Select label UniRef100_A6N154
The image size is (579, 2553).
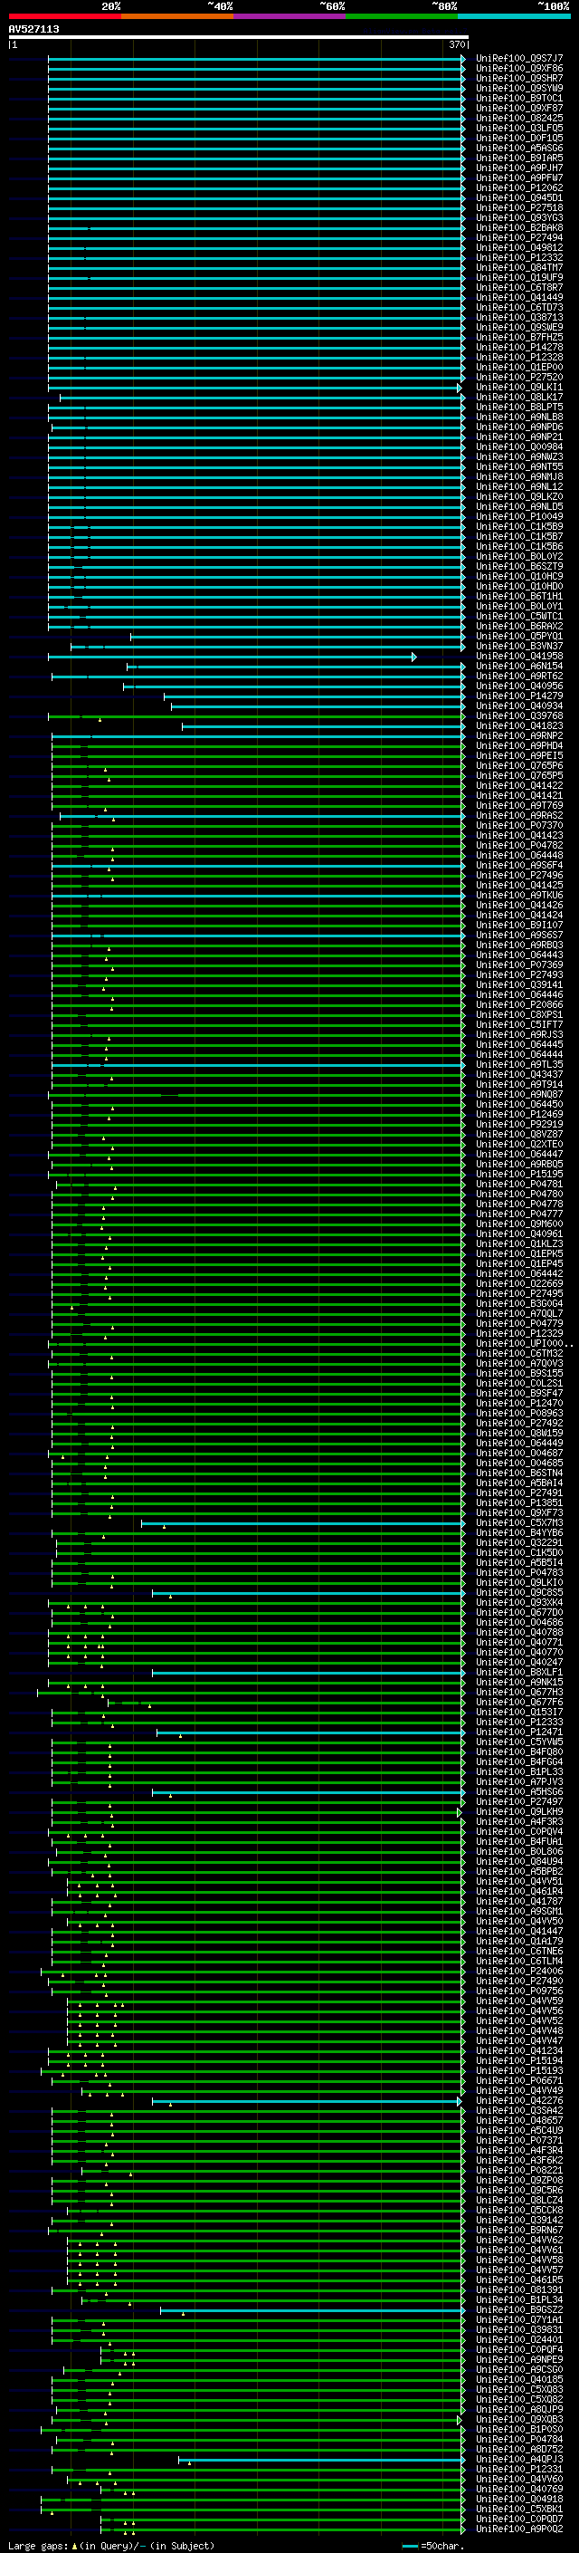[519, 666]
